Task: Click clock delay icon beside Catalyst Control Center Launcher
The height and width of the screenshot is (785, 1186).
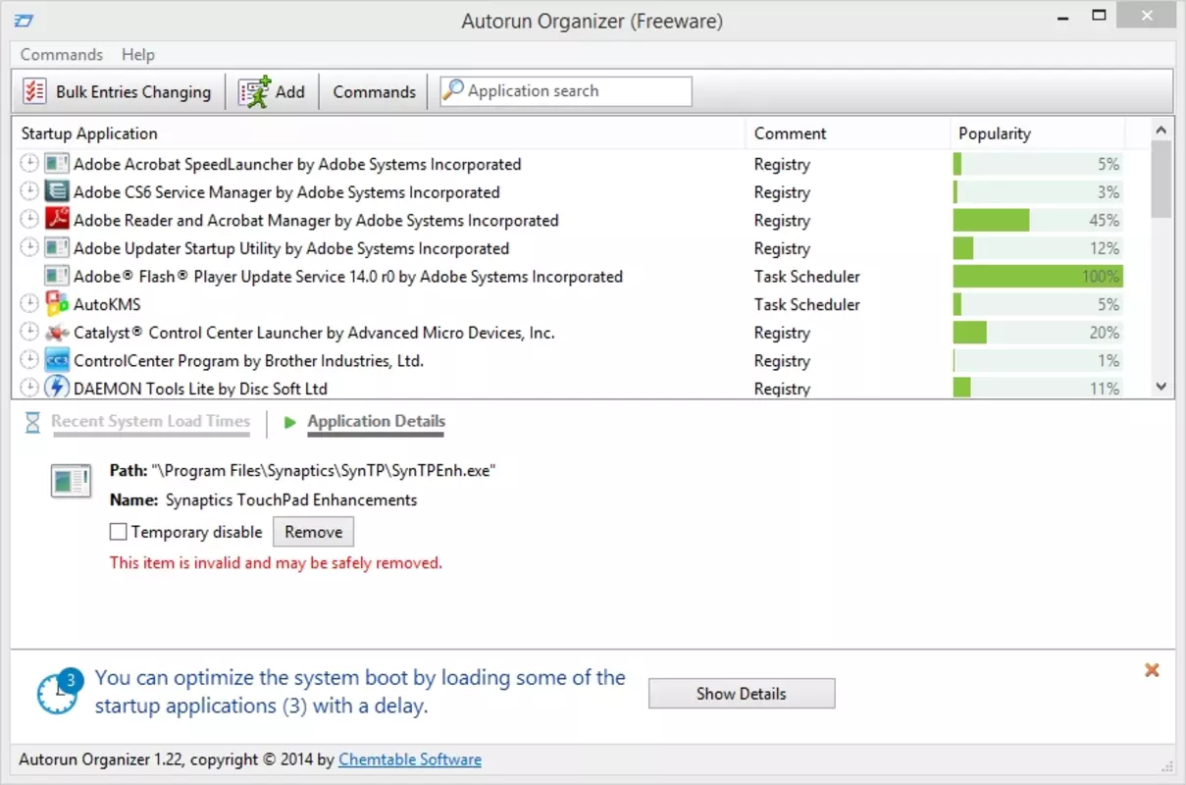Action: (x=29, y=333)
